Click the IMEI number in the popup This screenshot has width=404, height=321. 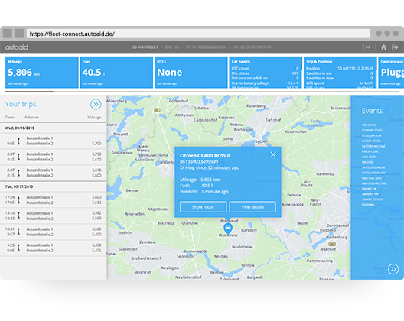199,162
